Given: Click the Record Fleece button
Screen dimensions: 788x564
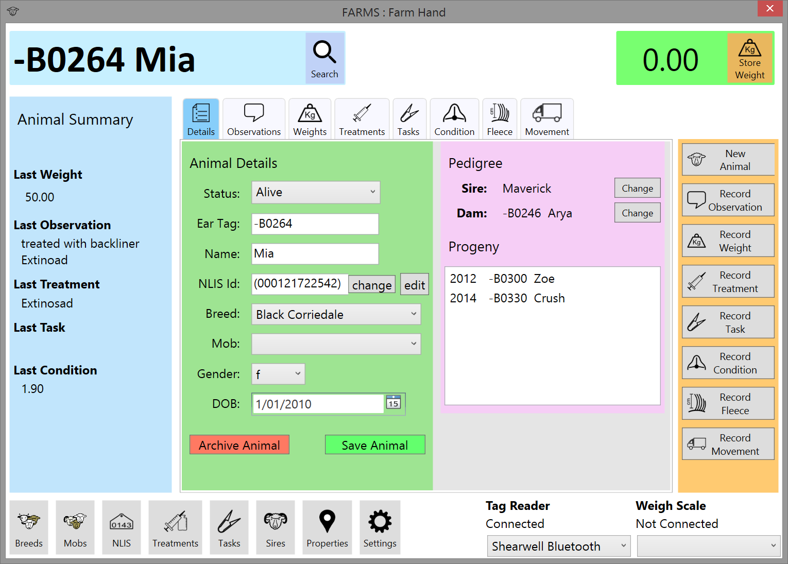Looking at the screenshot, I should pyautogui.click(x=728, y=403).
